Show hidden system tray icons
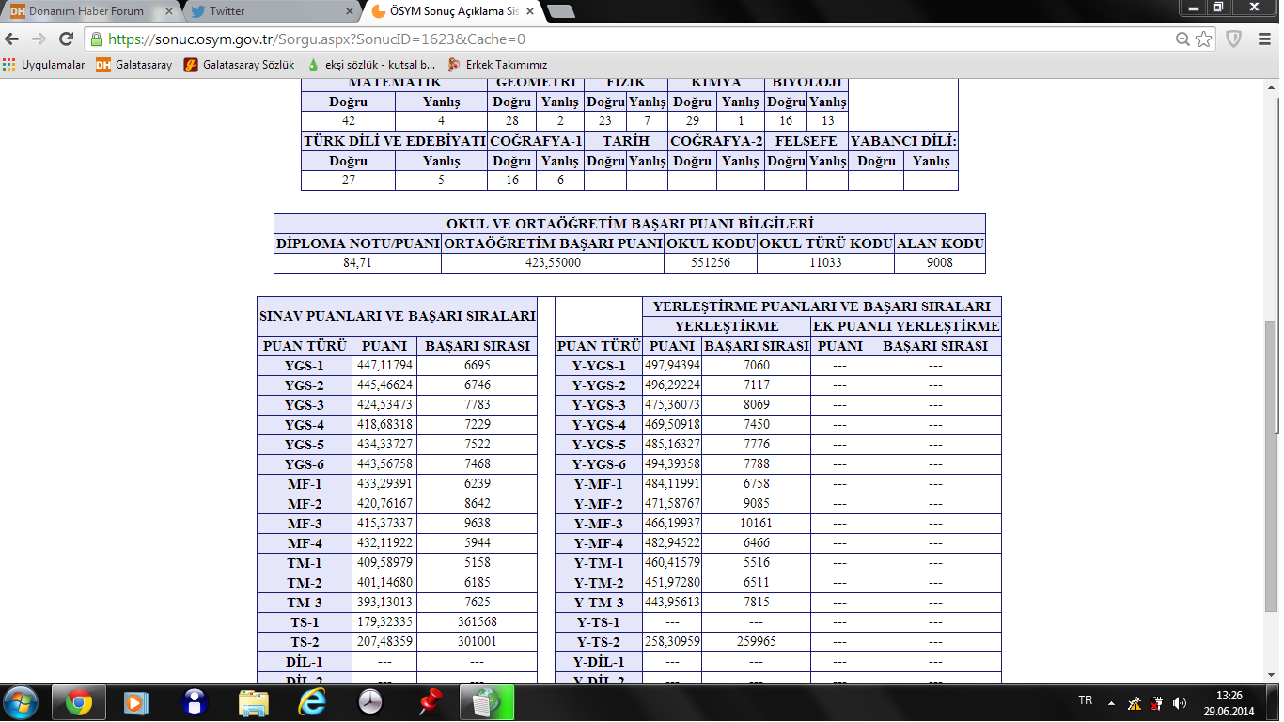1284x722 pixels. [1111, 702]
